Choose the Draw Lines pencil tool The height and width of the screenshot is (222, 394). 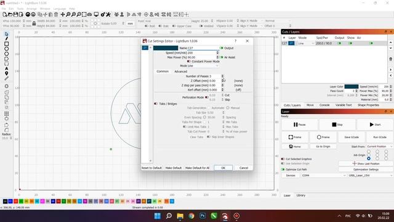pos(7,39)
